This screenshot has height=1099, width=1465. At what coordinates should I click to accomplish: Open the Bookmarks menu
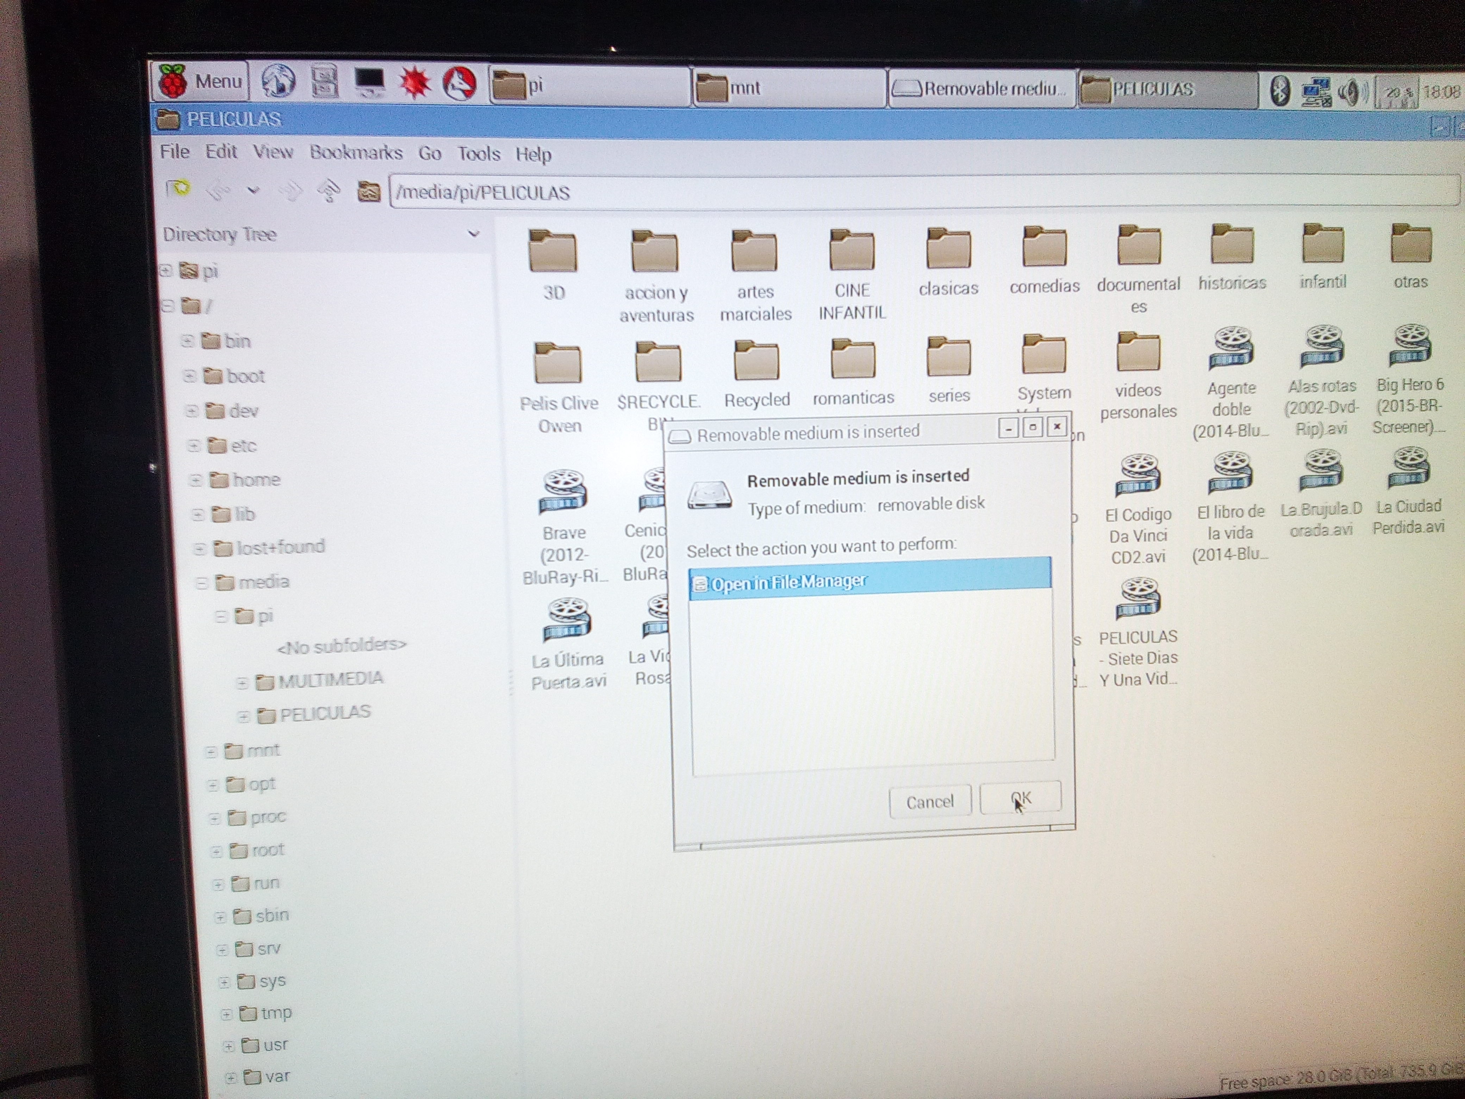tap(356, 153)
